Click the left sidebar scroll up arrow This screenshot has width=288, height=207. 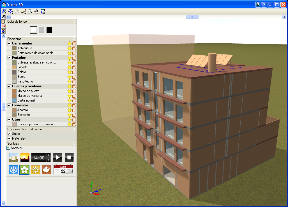pyautogui.click(x=3, y=36)
